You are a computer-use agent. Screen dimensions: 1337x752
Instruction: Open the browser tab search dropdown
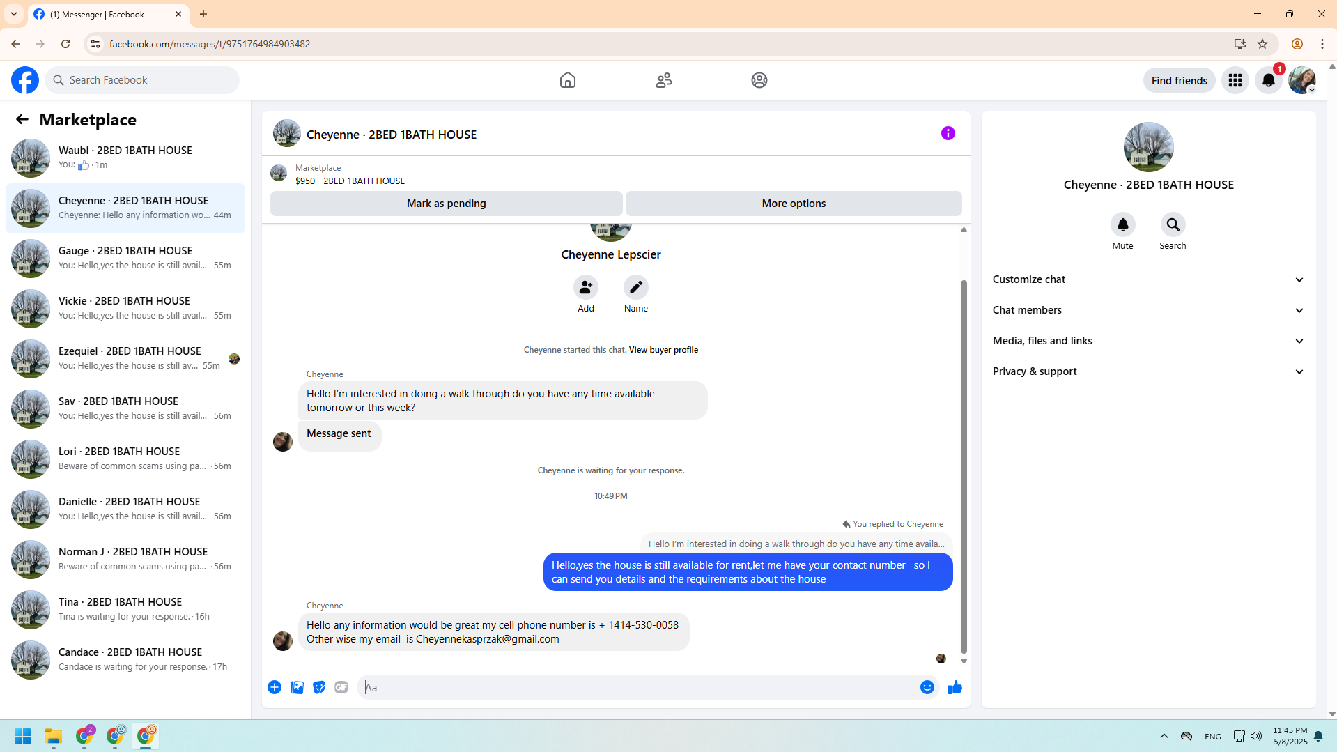coord(14,14)
